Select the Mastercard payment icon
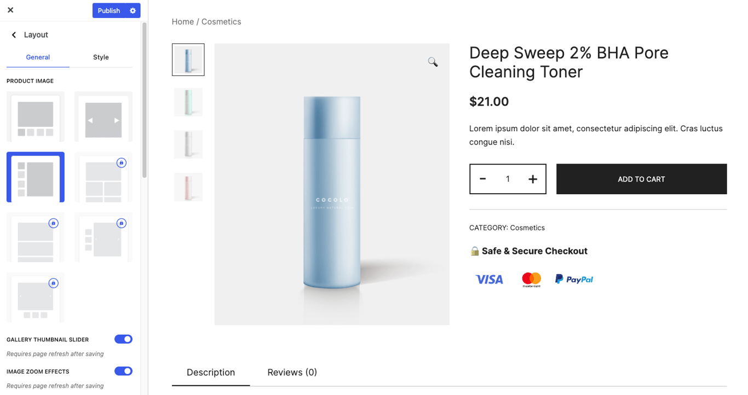Screen dimensions: 748x395 coord(531,279)
